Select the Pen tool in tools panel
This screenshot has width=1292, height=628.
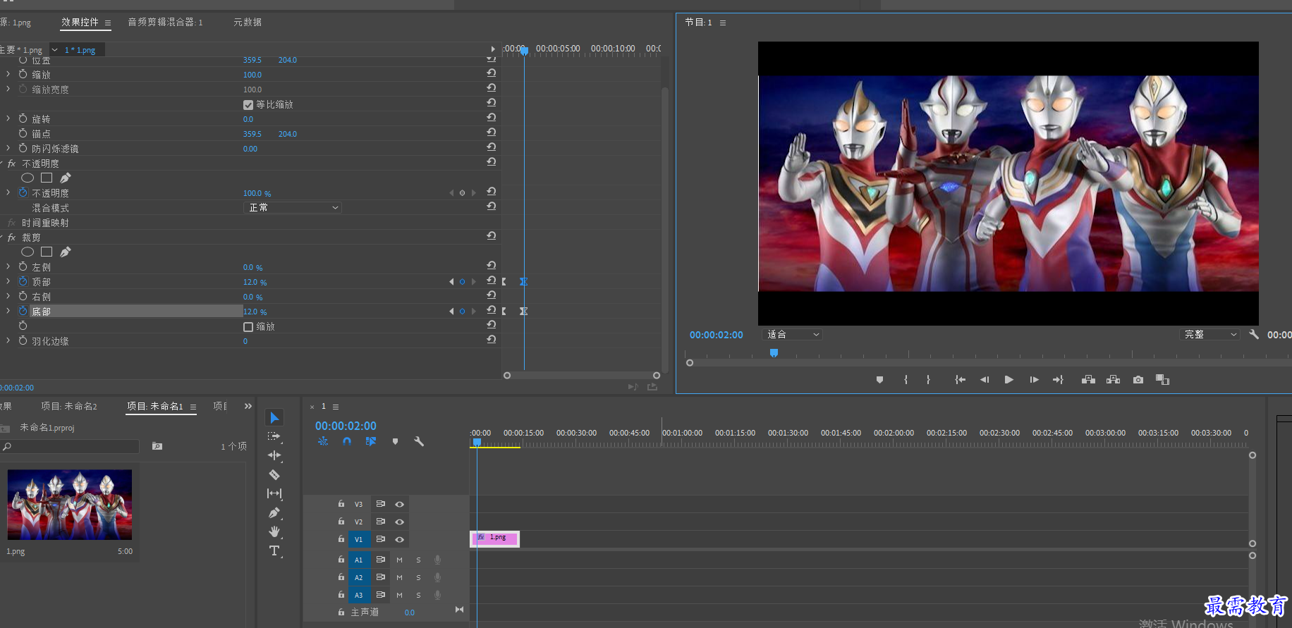pyautogui.click(x=274, y=512)
